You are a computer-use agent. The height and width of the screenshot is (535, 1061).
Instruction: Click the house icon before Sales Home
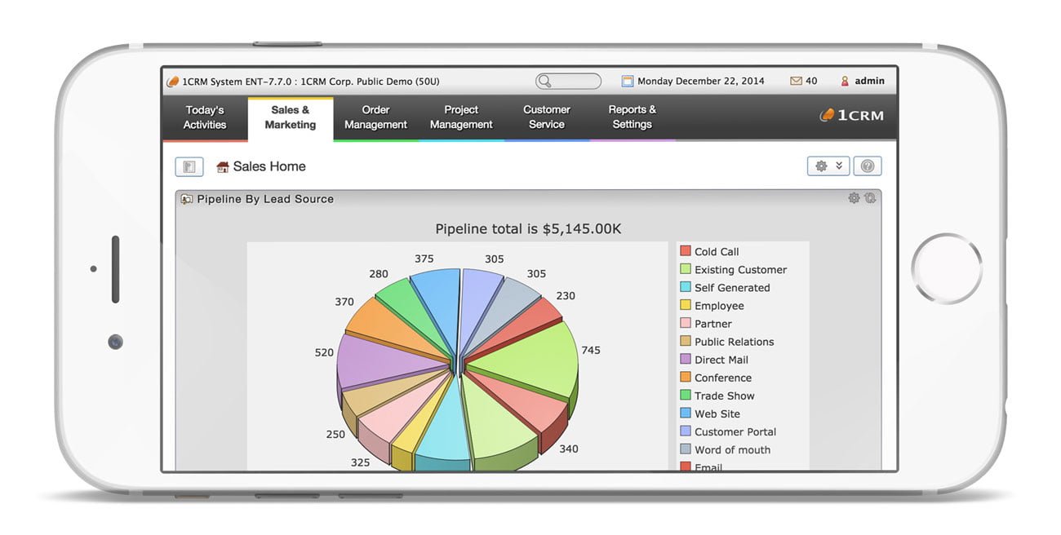click(223, 167)
